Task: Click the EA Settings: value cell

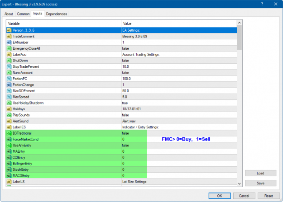Action: click(x=179, y=30)
